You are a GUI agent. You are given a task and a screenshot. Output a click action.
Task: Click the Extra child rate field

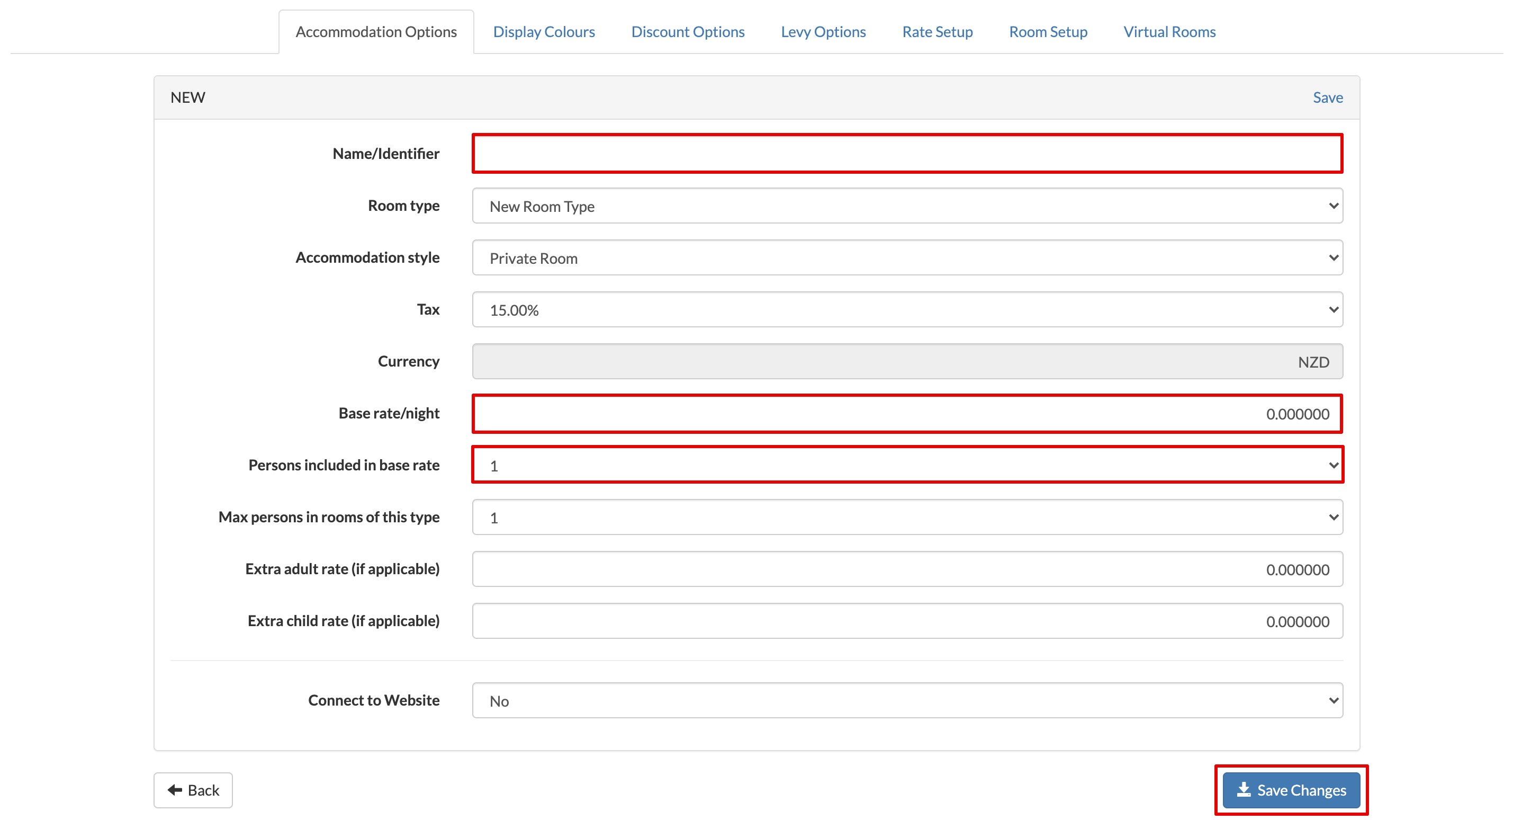(x=907, y=621)
